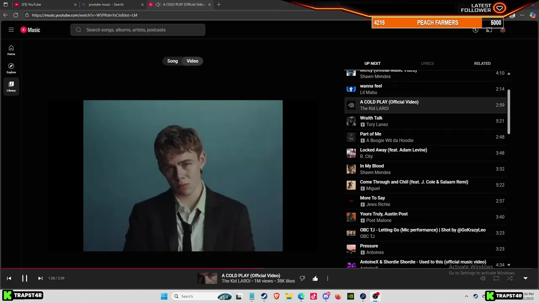The width and height of the screenshot is (539, 303).
Task: Switch to the youtube music - Search tab
Action: 113,5
